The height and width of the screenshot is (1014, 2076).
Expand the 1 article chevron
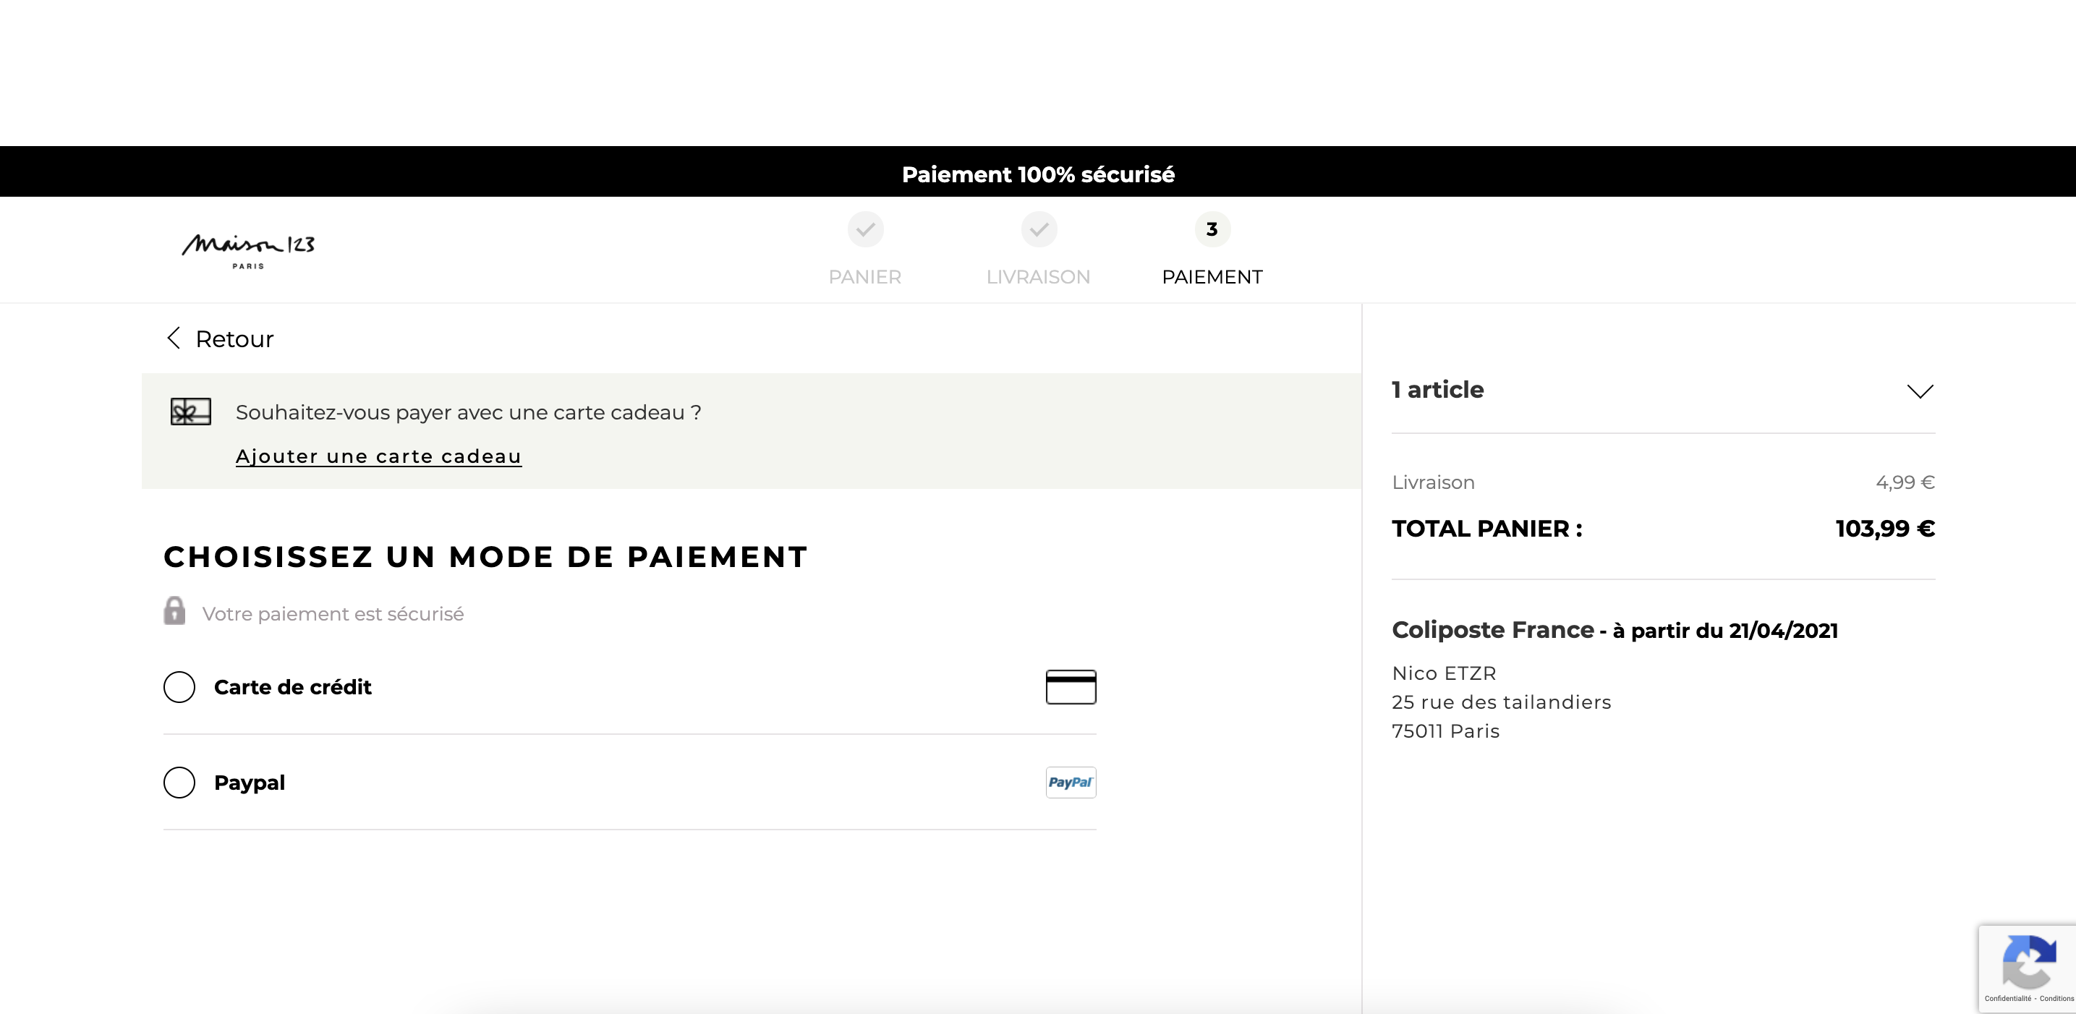1920,391
